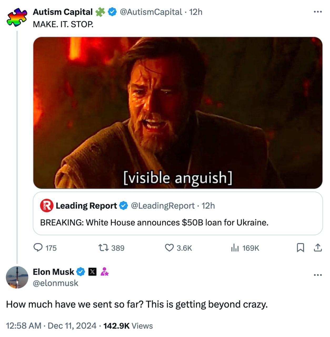
Task: Open Autism Capital puzzle avatar
Action: [x=17, y=17]
